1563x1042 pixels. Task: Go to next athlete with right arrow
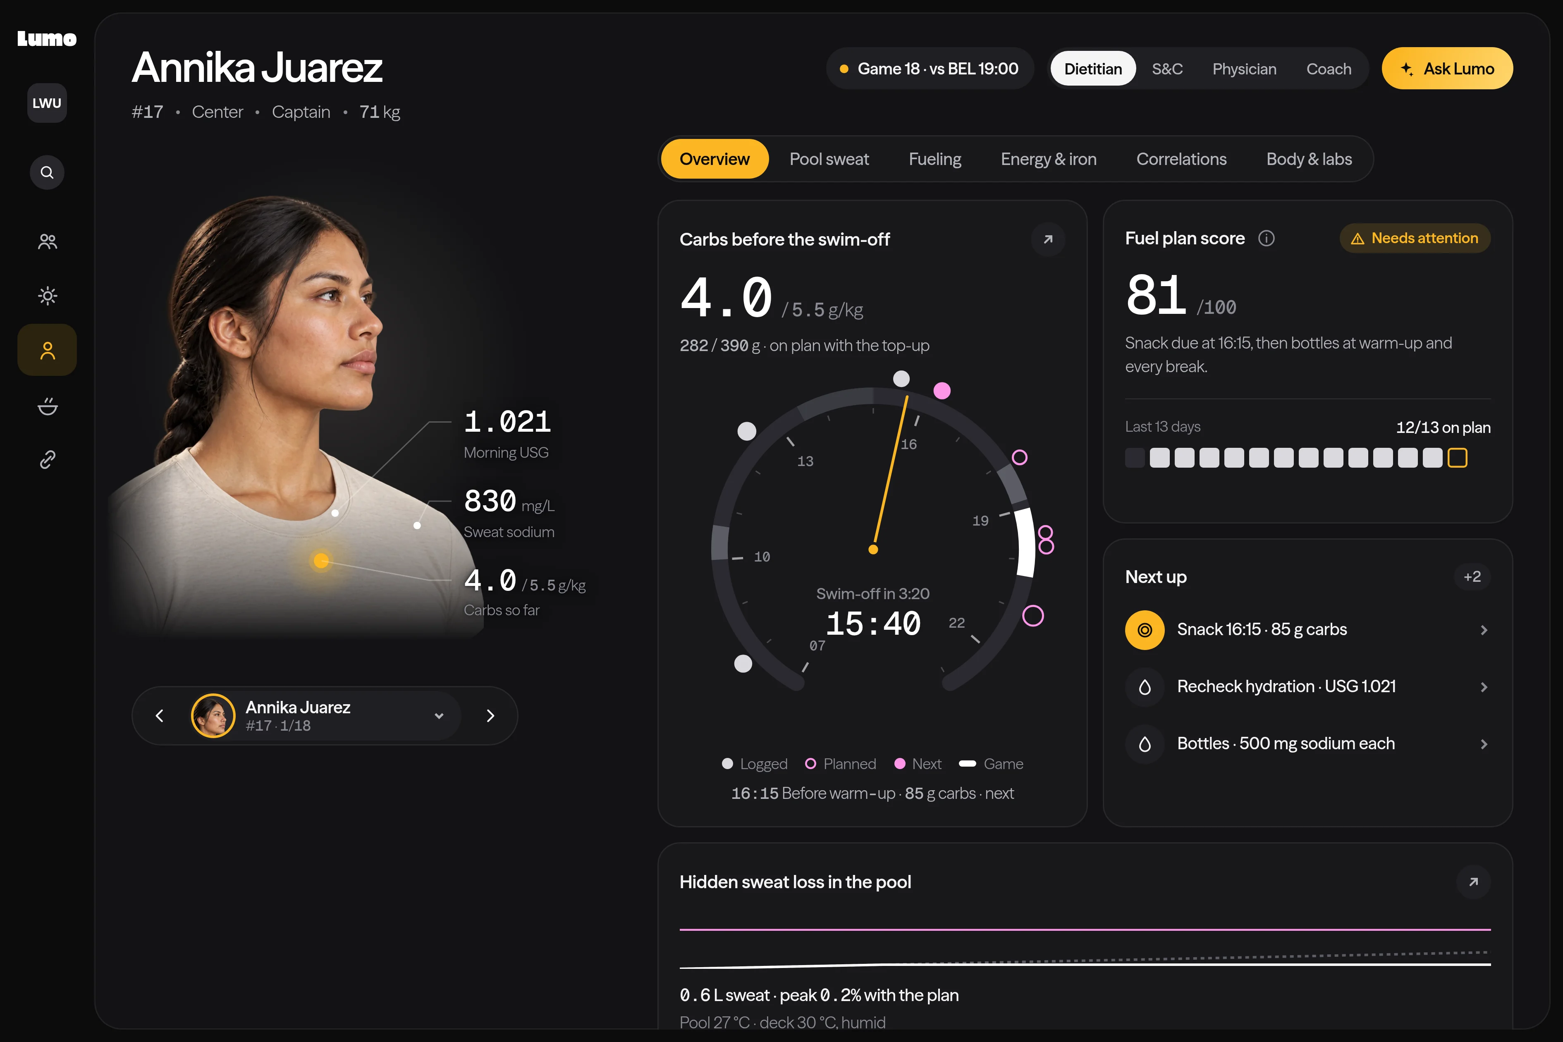click(x=490, y=716)
